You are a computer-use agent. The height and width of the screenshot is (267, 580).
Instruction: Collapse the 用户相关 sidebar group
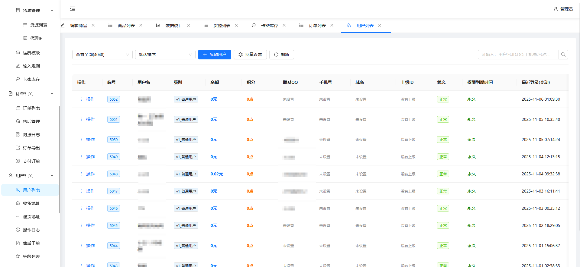click(52, 176)
